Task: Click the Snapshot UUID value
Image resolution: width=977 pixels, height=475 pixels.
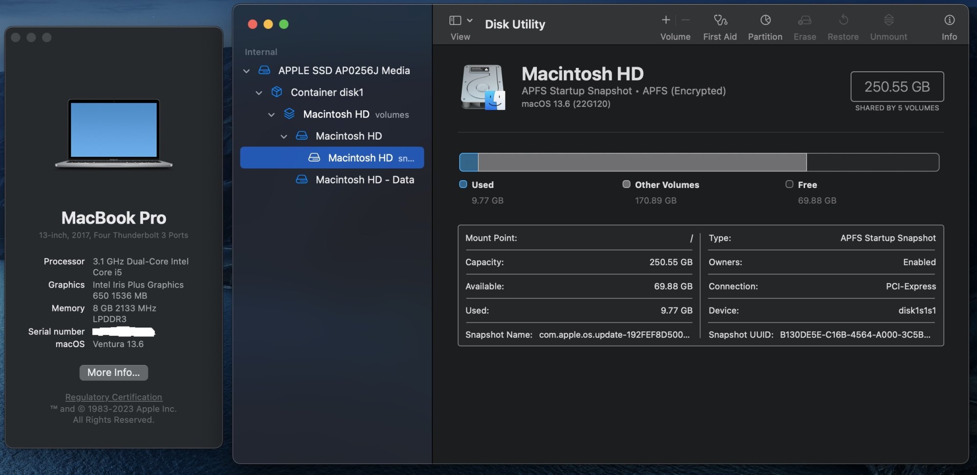Action: coord(855,334)
